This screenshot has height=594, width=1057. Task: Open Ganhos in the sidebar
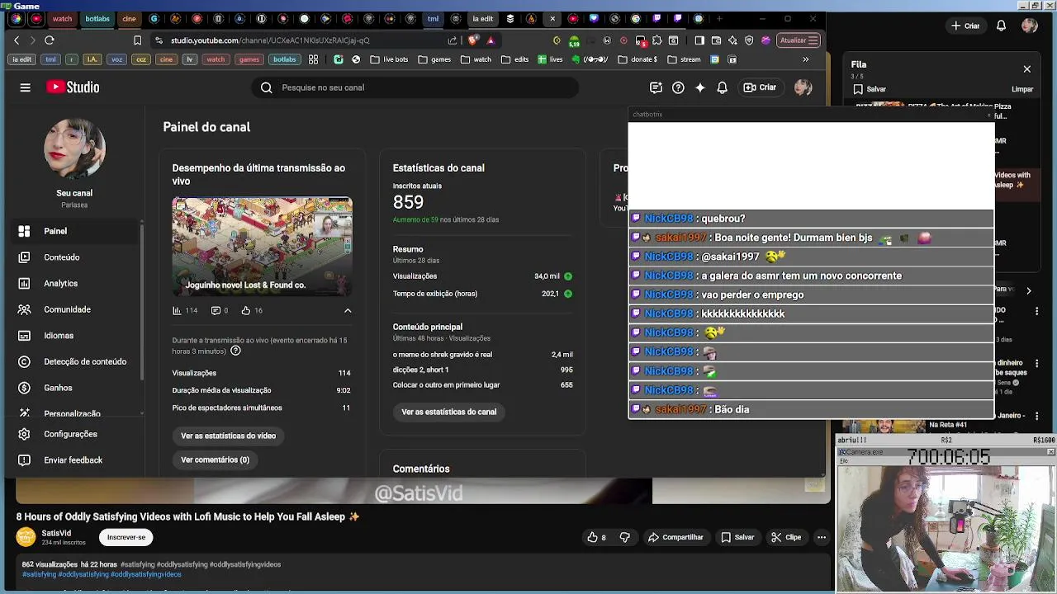pyautogui.click(x=74, y=388)
